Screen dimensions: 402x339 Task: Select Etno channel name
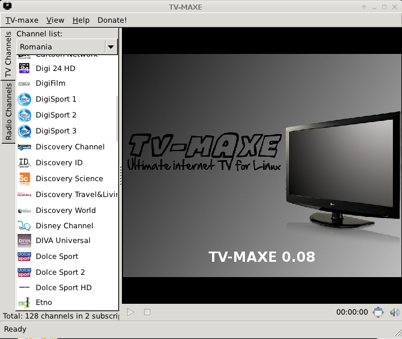click(44, 303)
